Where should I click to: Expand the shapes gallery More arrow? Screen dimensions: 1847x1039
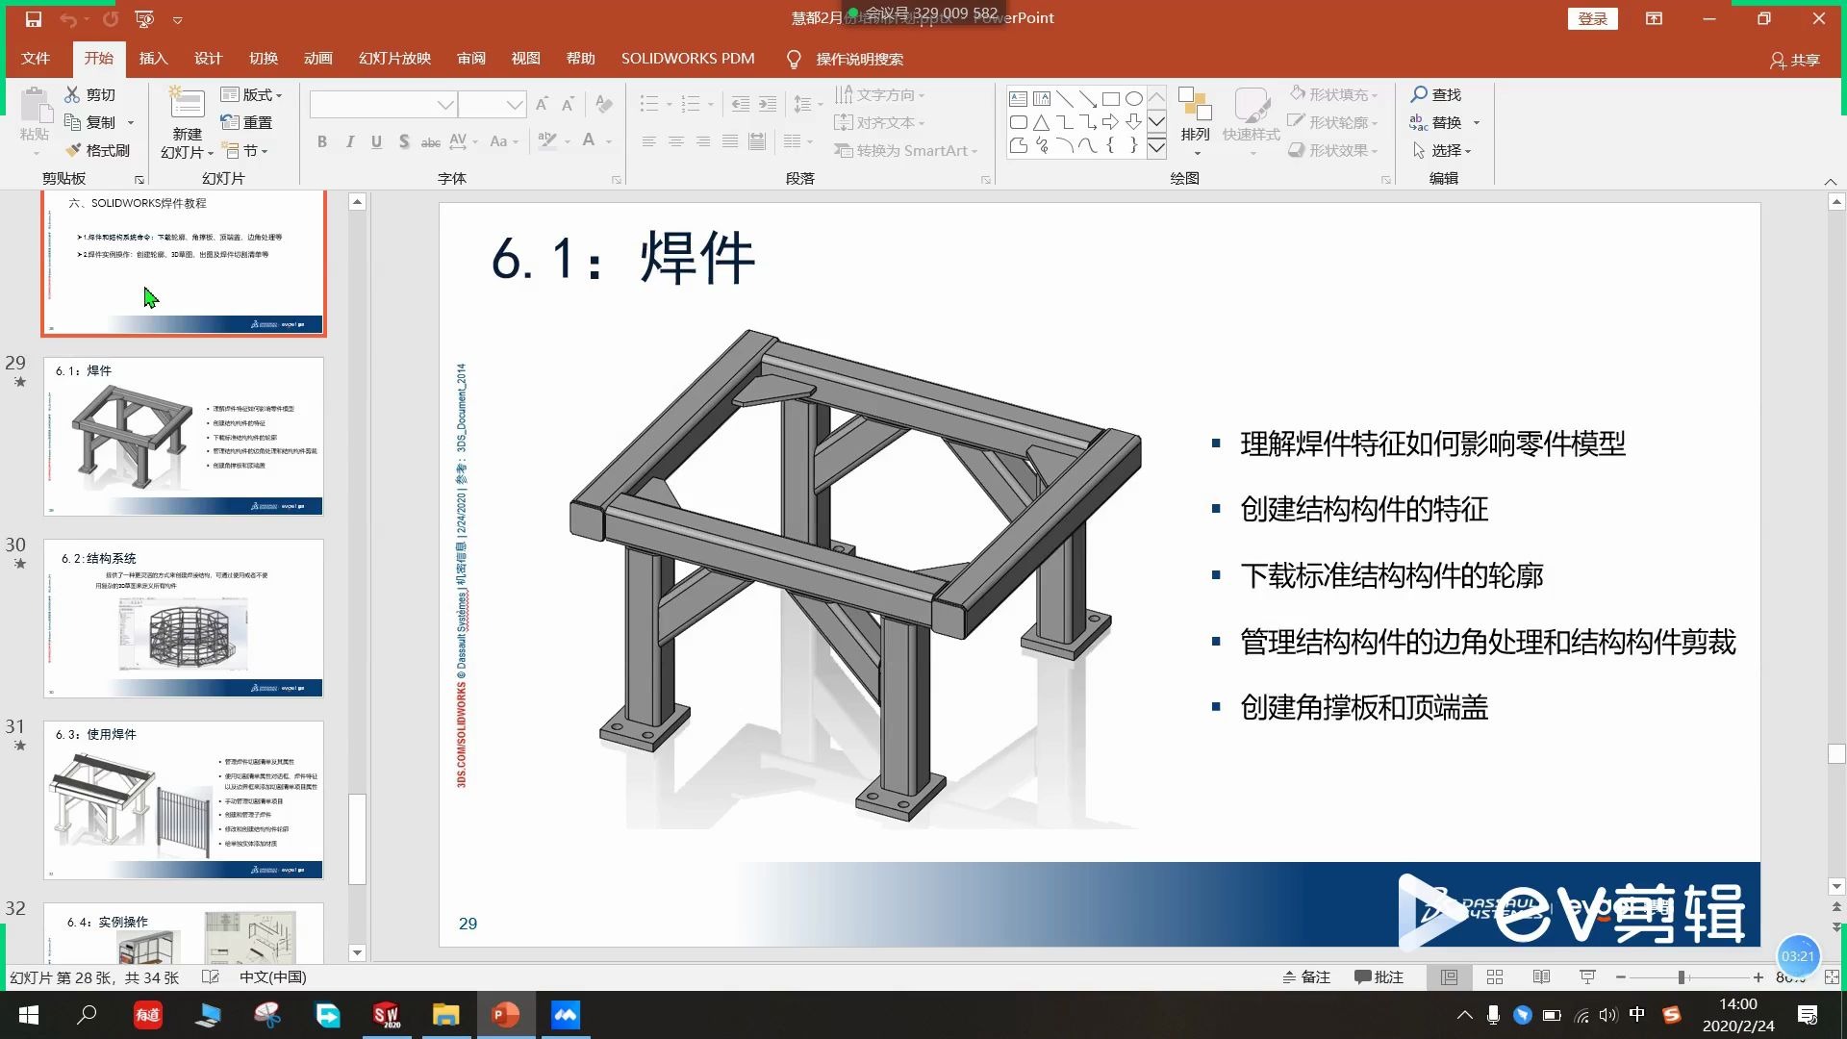1157,148
